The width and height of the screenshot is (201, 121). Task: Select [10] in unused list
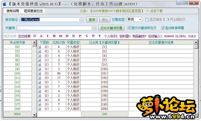pyautogui.click(x=18, y=74)
